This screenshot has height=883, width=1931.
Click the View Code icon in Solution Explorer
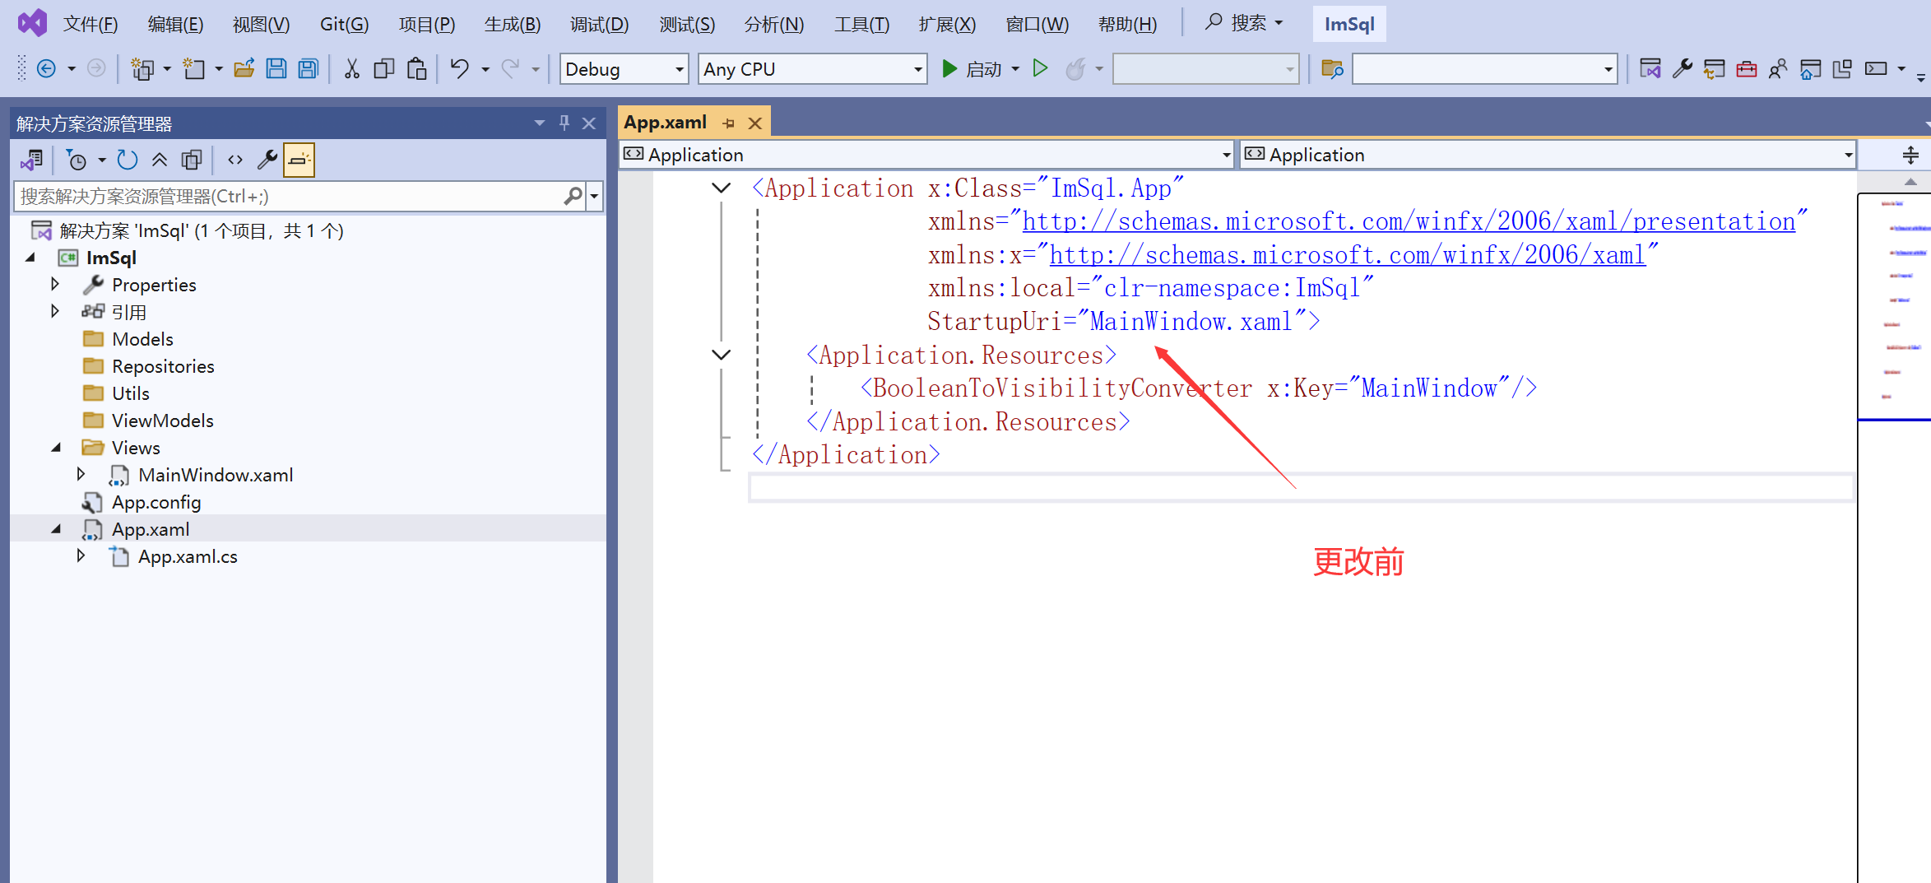[x=234, y=159]
